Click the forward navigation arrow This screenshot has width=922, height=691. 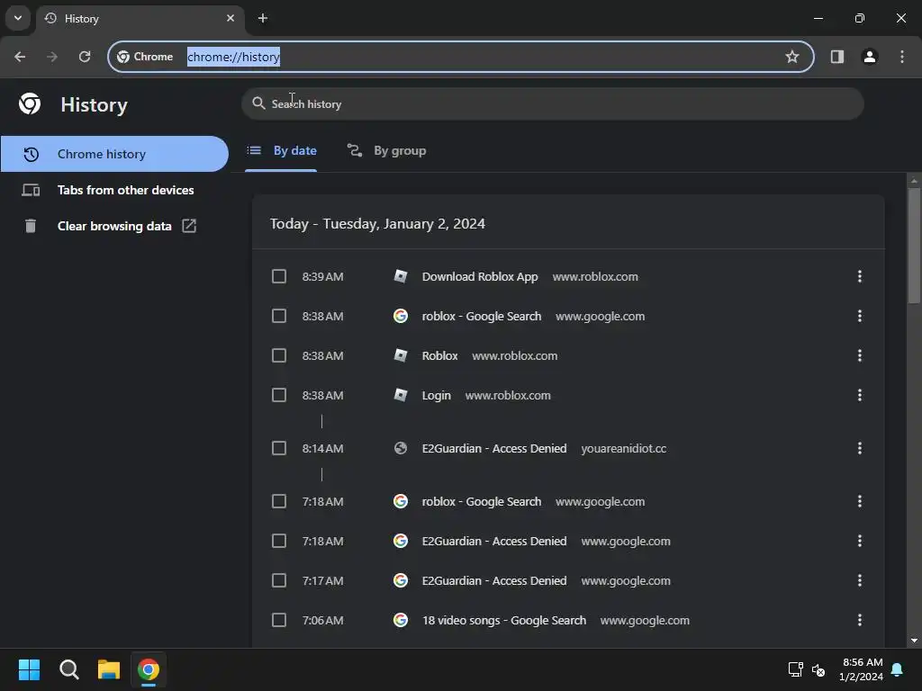pyautogui.click(x=52, y=57)
